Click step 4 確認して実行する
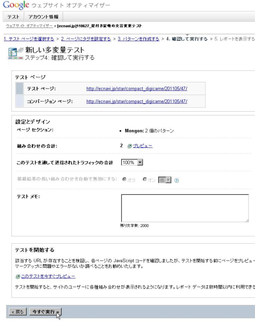This screenshot has height=323, width=255. click(x=187, y=39)
